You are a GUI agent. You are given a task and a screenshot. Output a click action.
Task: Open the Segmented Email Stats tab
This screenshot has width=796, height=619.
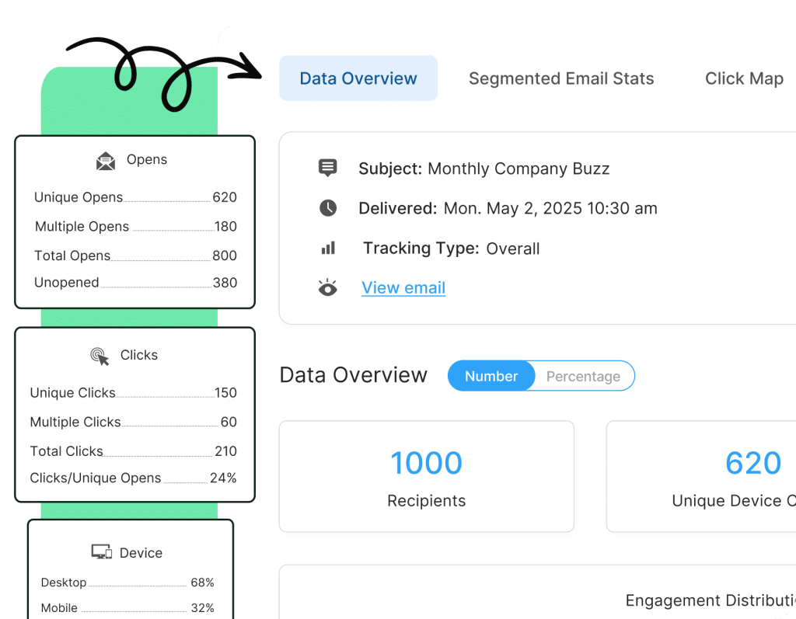point(561,78)
